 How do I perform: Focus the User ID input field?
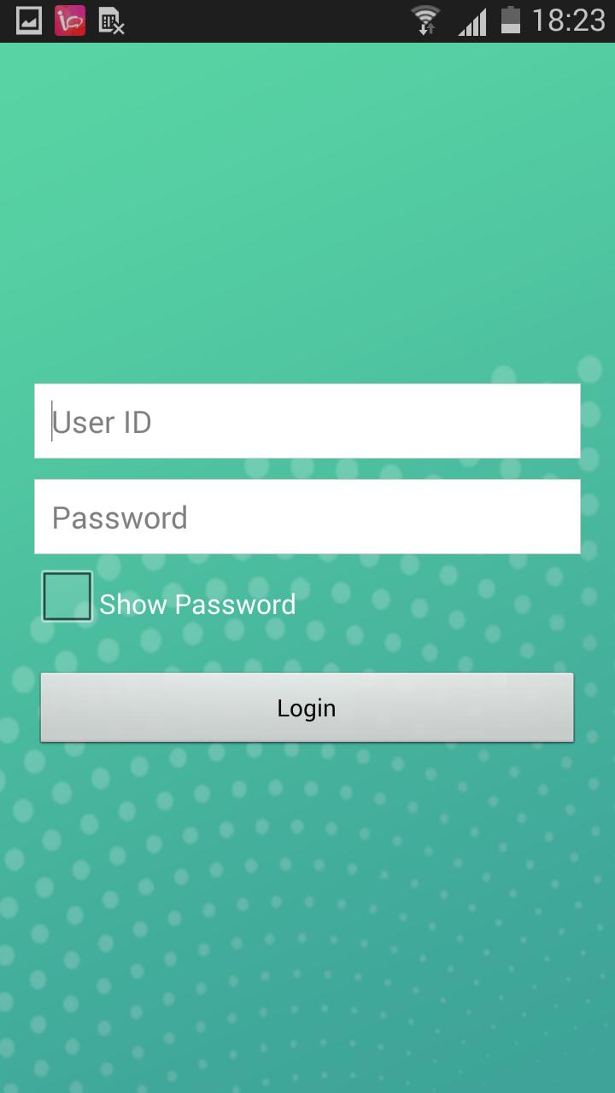tap(307, 421)
